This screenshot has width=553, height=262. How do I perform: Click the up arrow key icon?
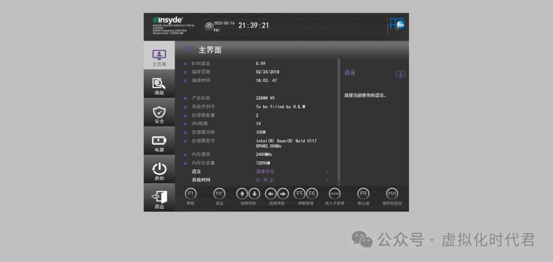click(x=242, y=193)
